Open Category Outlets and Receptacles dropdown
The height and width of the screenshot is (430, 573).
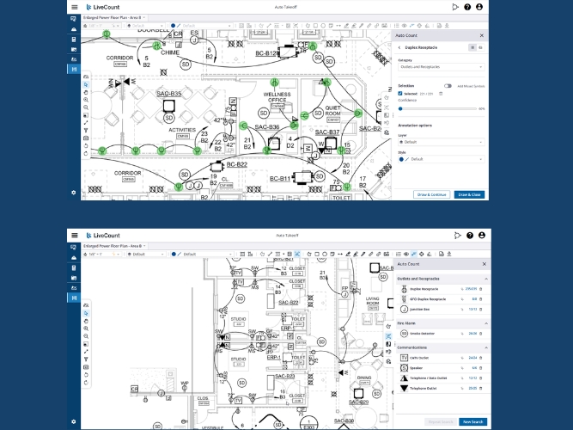(441, 67)
